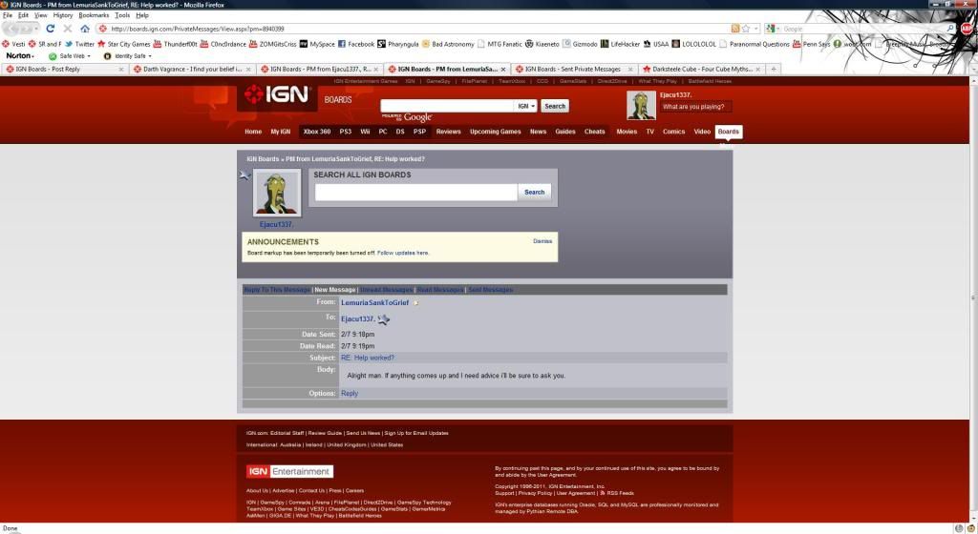Screen dimensions: 978x534
Task: Click the search magnifier in Google box
Action: point(950,29)
